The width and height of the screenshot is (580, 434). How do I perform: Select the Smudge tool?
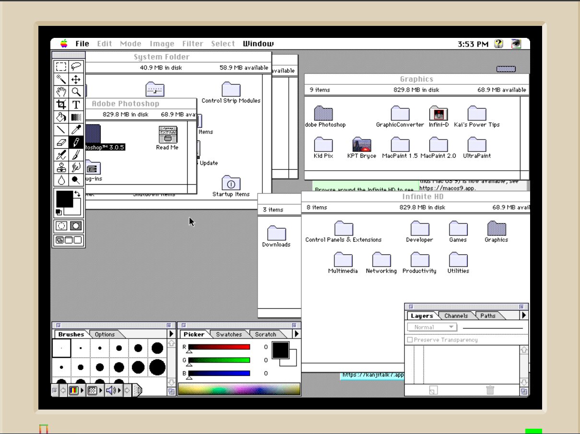coord(76,167)
